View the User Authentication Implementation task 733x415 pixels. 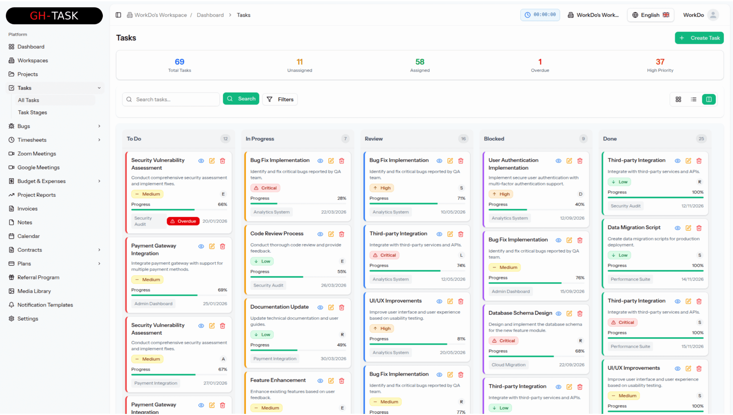[x=558, y=161]
